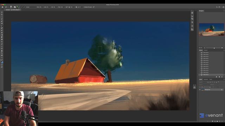The width and height of the screenshot is (225, 126).
Task: Go to the Home screen icon
Action: 2,7
